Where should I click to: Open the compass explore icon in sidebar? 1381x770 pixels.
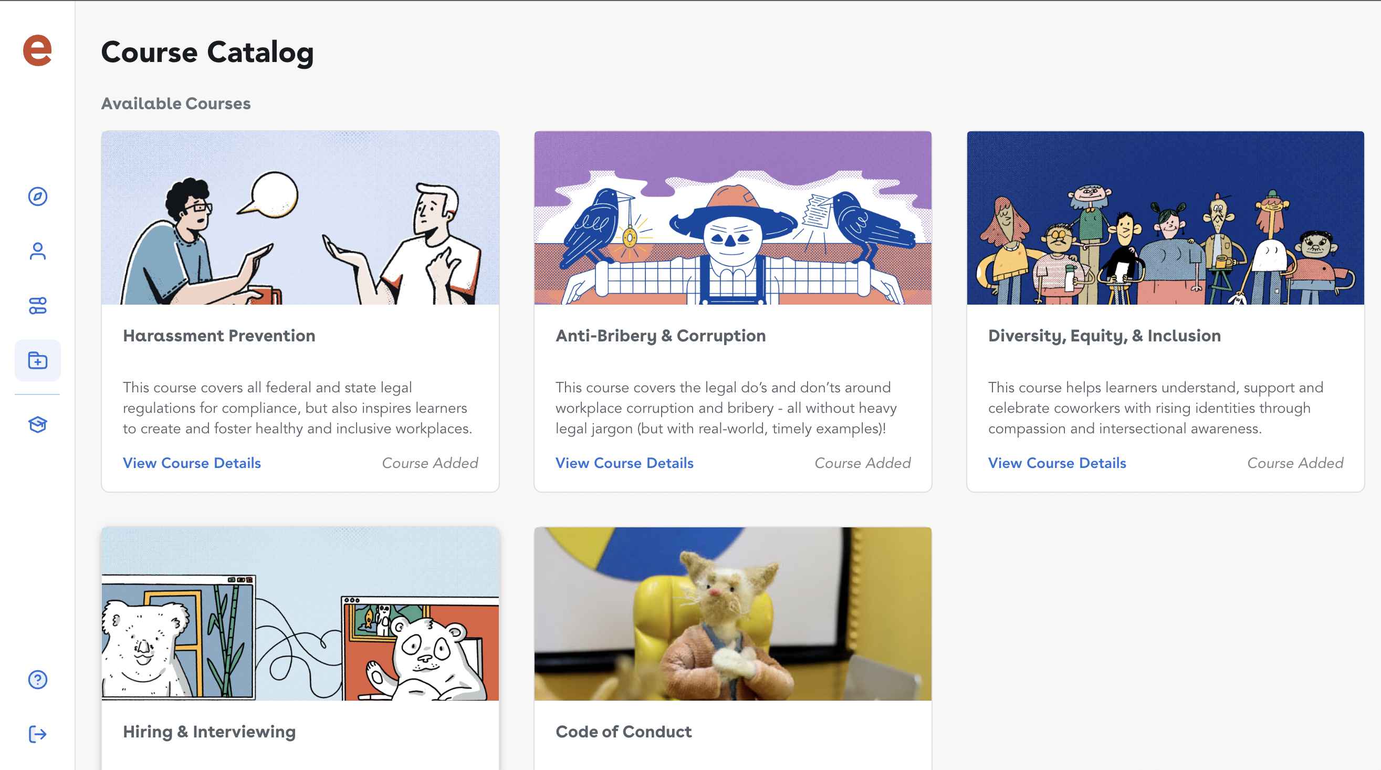click(37, 196)
